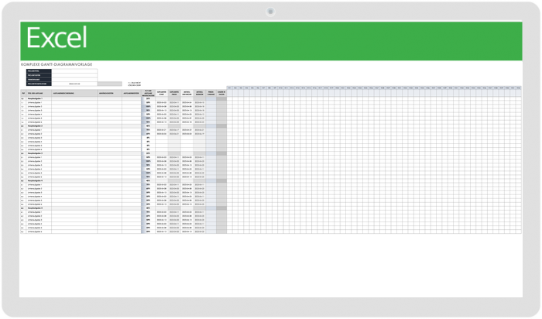Click the Geplanter Start column header
Image resolution: width=542 pixels, height=319 pixels.
[x=162, y=94]
